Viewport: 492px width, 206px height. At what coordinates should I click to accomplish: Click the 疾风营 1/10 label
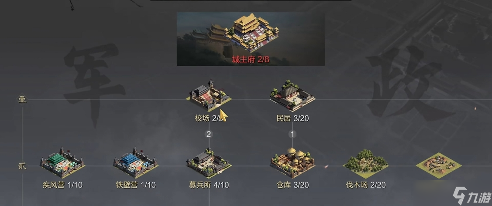(x=62, y=185)
